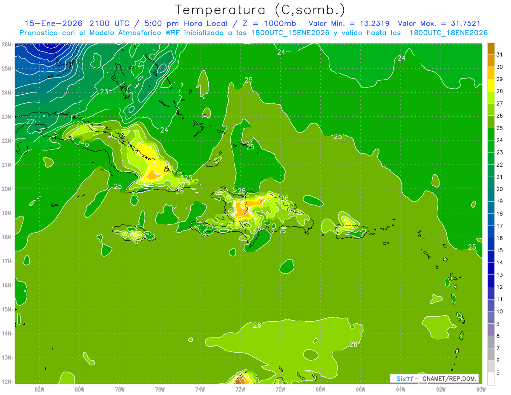
Task: Click the '17N' latitude label
Action: pos(6,261)
